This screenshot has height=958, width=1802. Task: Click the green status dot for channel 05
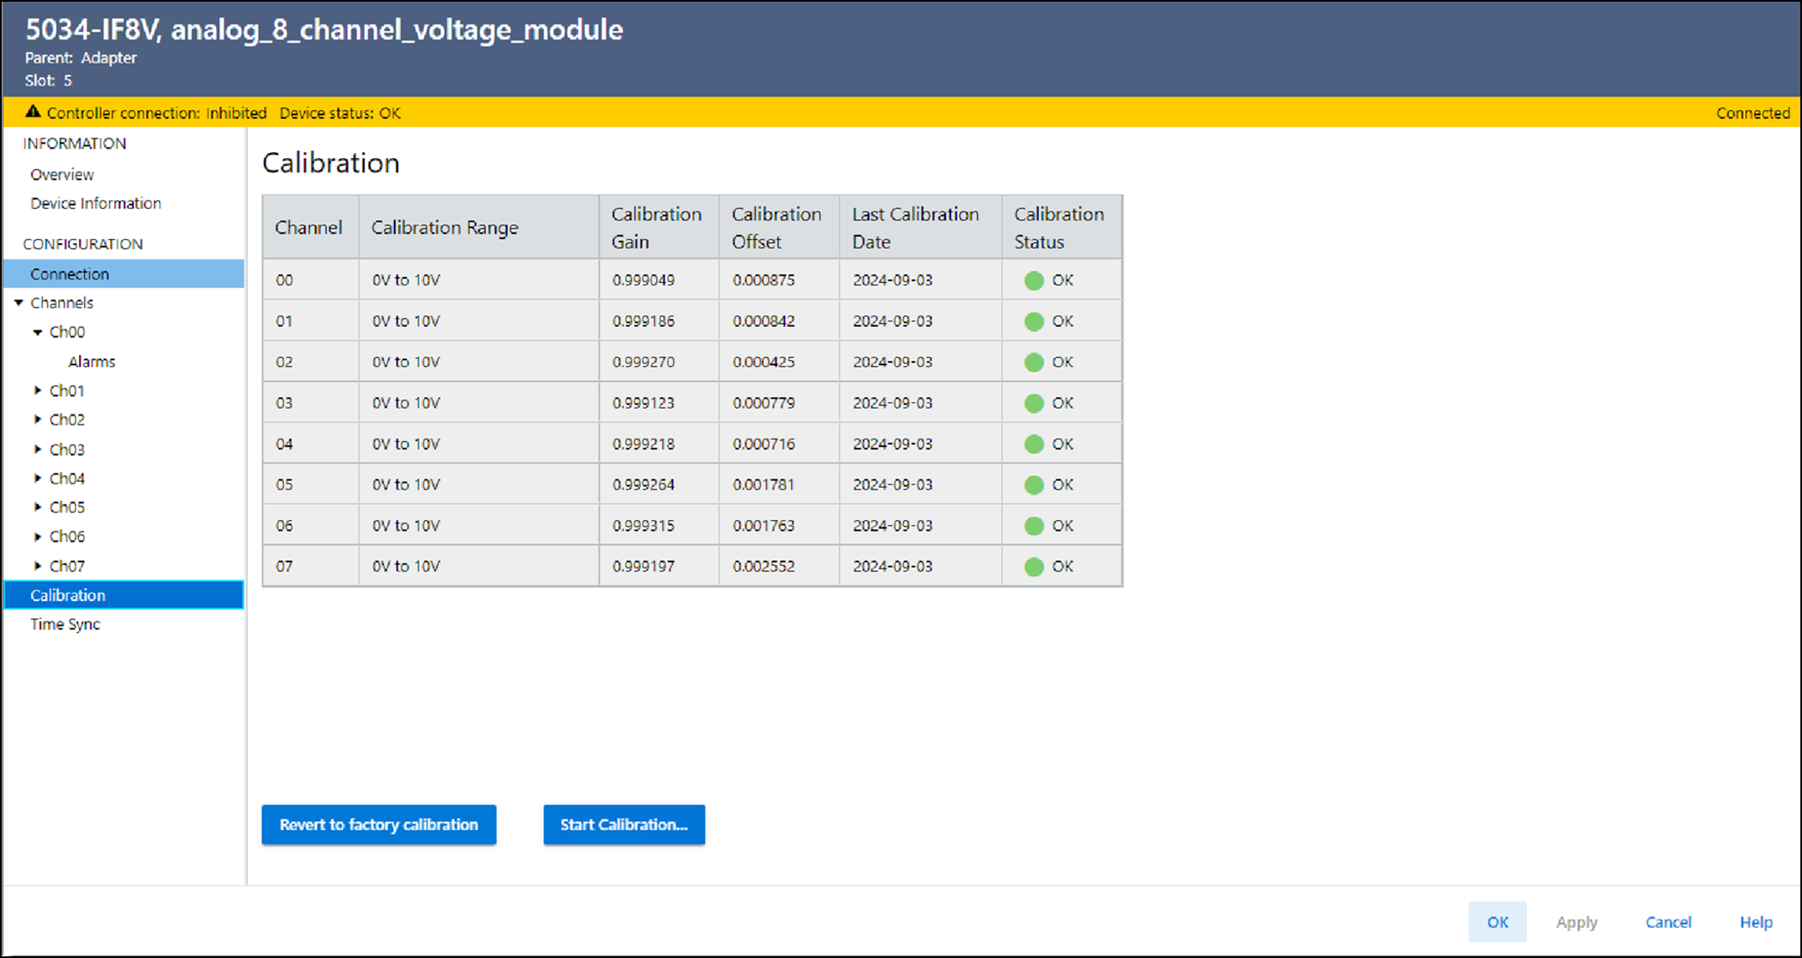point(1033,485)
